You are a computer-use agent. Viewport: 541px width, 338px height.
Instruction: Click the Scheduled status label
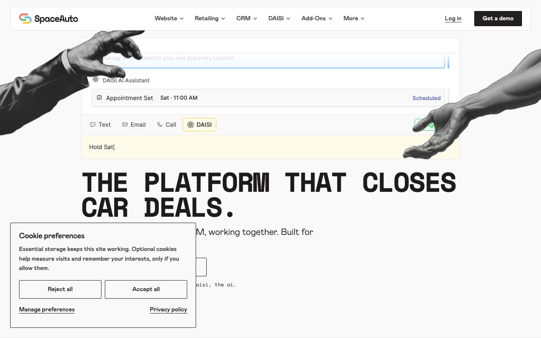point(426,98)
